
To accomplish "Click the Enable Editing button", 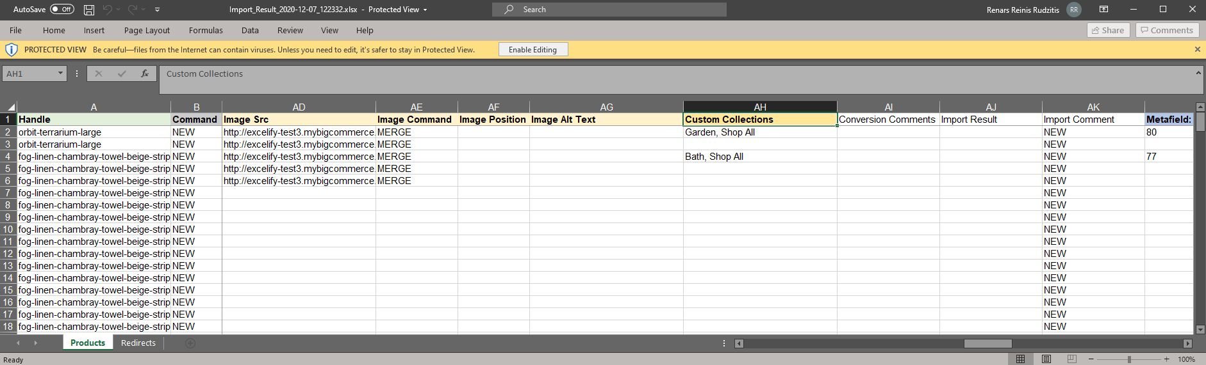I will pos(533,50).
